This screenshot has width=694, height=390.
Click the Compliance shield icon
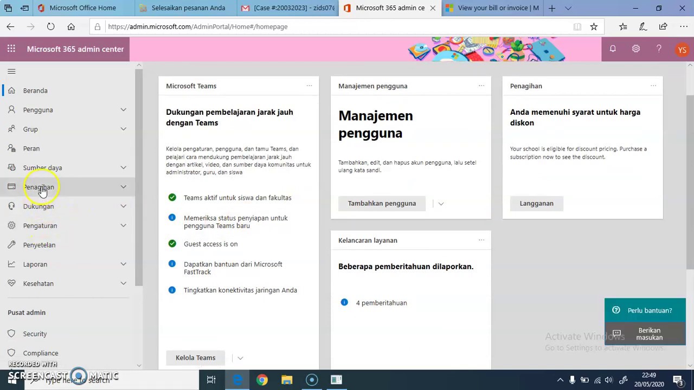tap(11, 353)
